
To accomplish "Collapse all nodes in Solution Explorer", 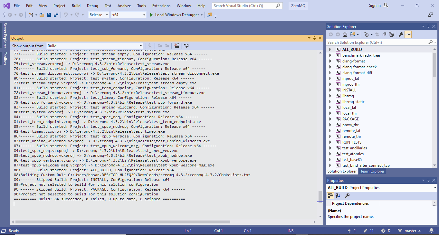I will point(384,34).
